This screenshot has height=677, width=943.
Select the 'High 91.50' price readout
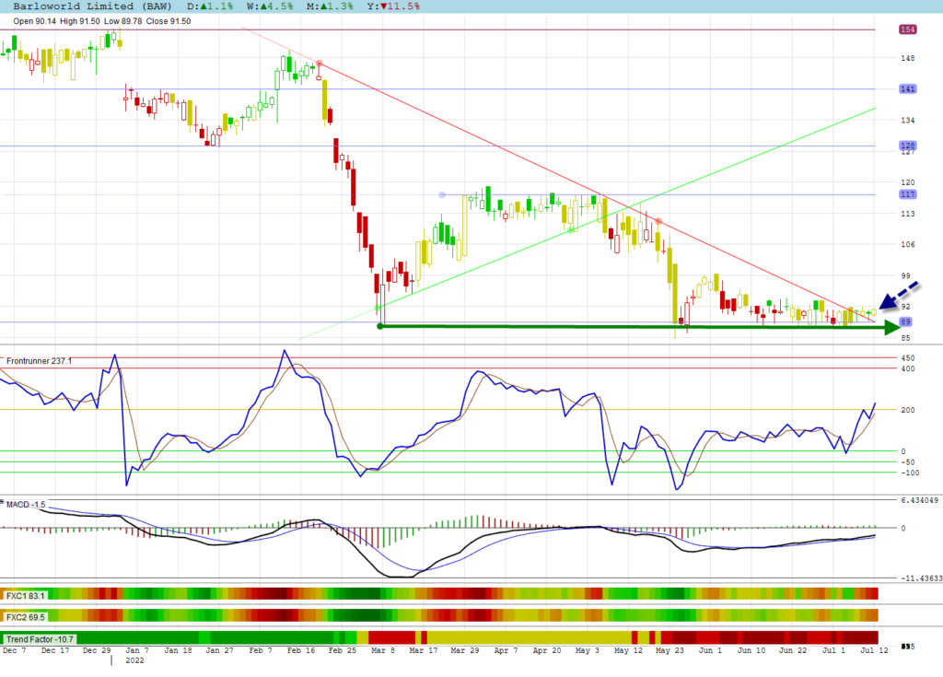(80, 21)
